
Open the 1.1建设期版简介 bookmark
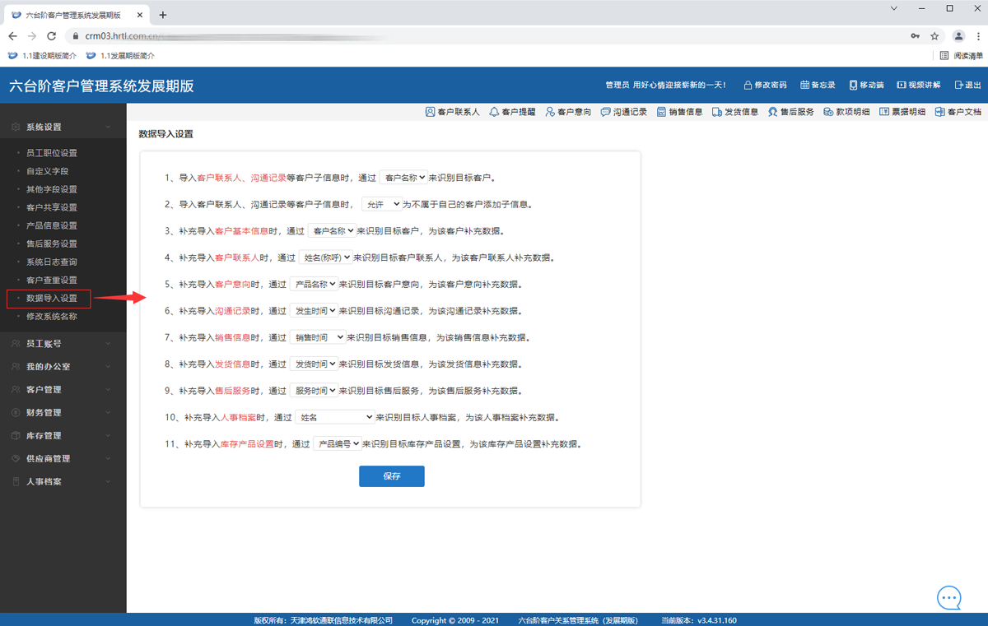(x=42, y=56)
